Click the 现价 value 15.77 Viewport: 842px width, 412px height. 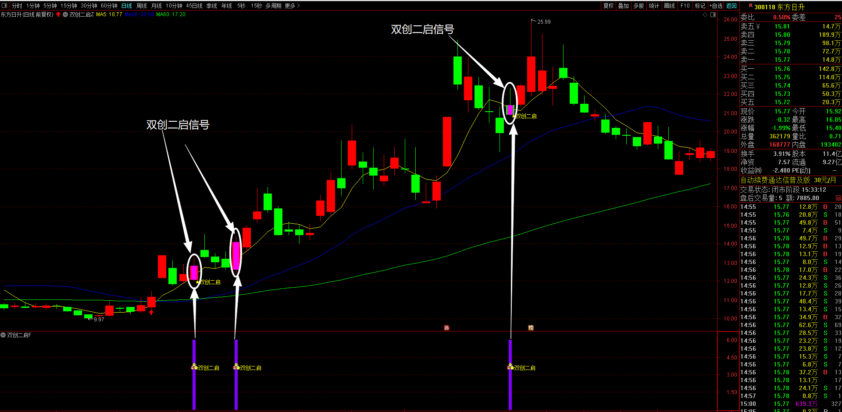click(x=782, y=111)
